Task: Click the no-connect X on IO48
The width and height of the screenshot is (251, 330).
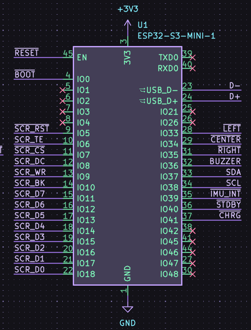Action: [193, 274]
